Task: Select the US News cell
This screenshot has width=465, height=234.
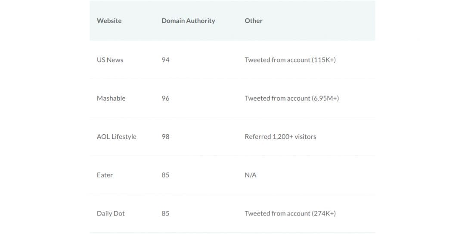Action: [110, 60]
